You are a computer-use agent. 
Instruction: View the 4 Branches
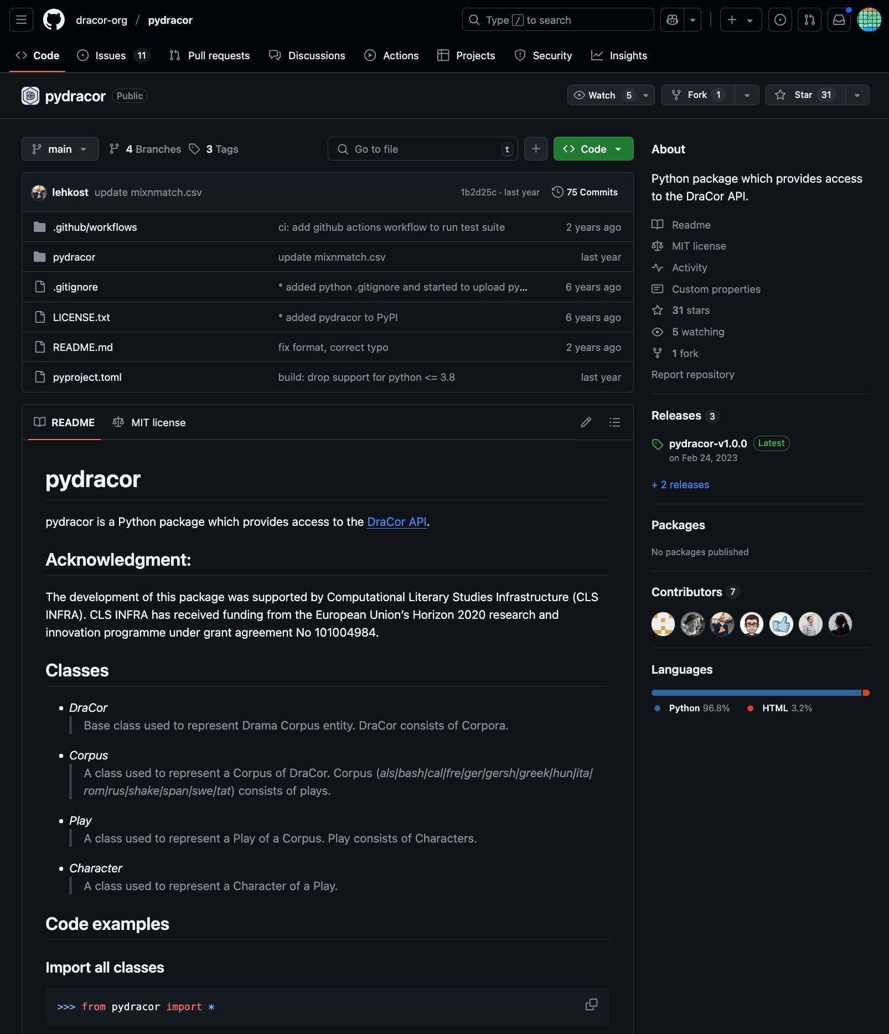(x=146, y=149)
